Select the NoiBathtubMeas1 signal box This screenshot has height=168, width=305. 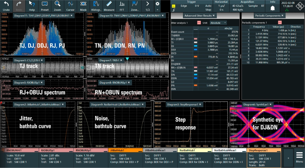click(229, 158)
